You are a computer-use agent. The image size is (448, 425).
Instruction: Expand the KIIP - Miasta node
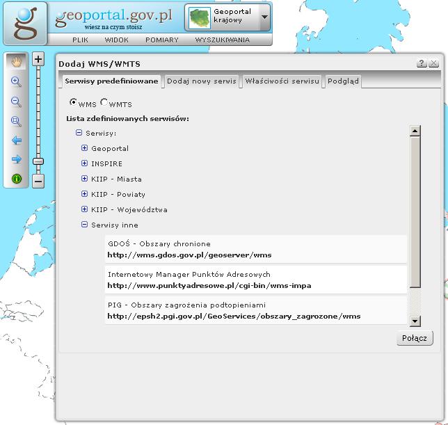[84, 179]
